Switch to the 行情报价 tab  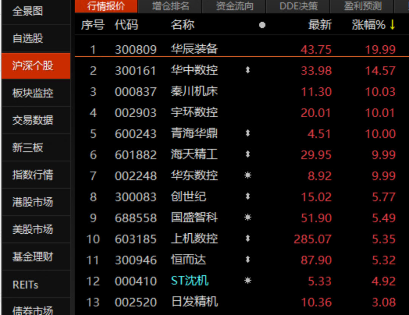click(106, 6)
